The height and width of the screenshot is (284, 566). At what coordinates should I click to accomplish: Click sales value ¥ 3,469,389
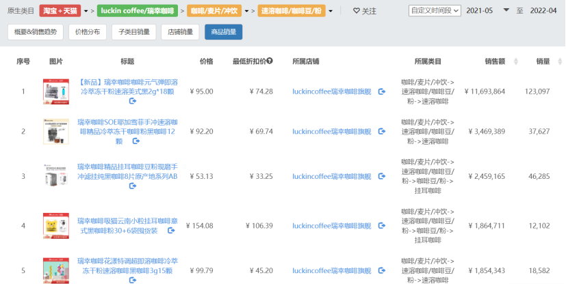click(x=487, y=131)
